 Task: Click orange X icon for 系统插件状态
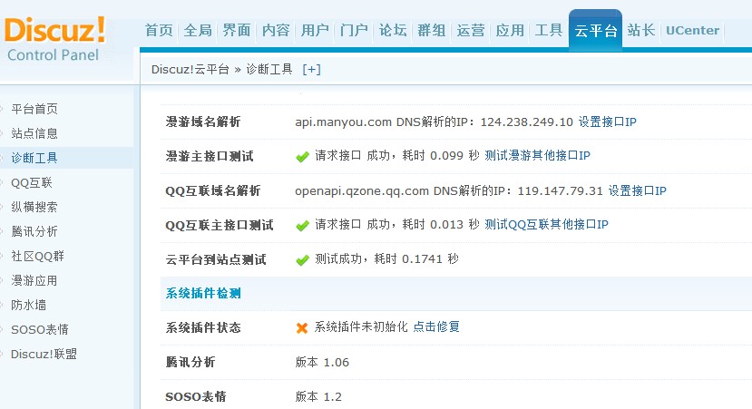(302, 328)
